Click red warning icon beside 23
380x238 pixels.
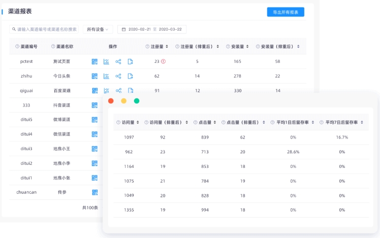coord(164,61)
